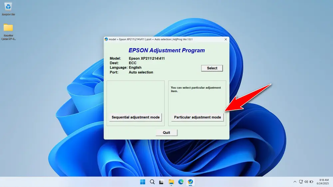
Task: Click the particular adjustment item description
Action: pyautogui.click(x=196, y=90)
